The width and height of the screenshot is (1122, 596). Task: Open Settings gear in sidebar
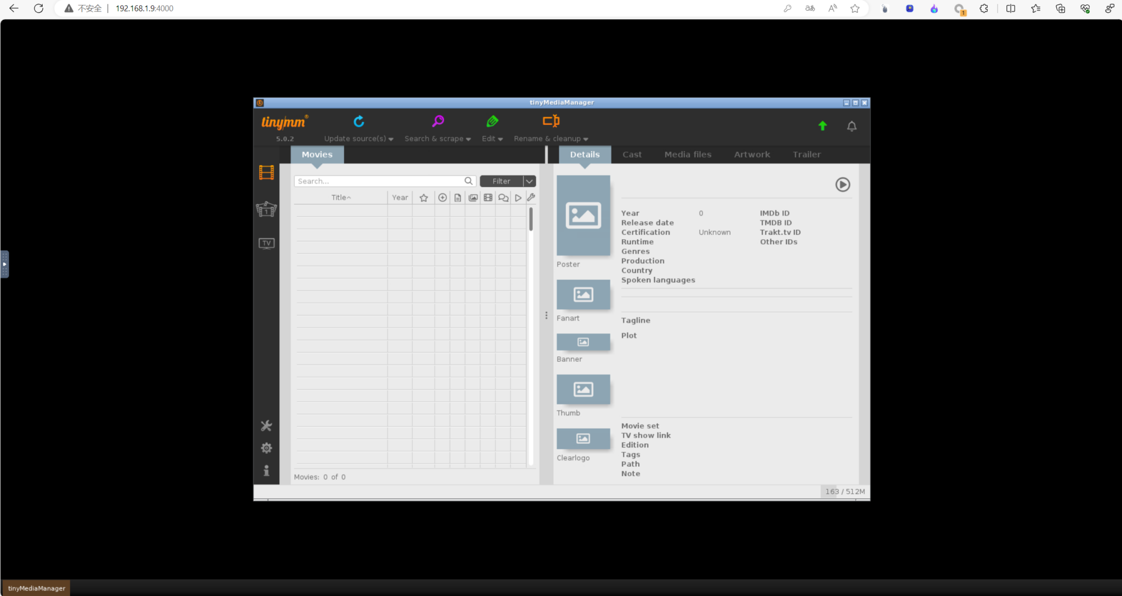[266, 448]
